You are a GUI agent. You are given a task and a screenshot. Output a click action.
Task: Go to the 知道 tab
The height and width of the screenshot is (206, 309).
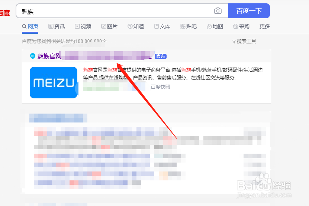tap(136, 26)
